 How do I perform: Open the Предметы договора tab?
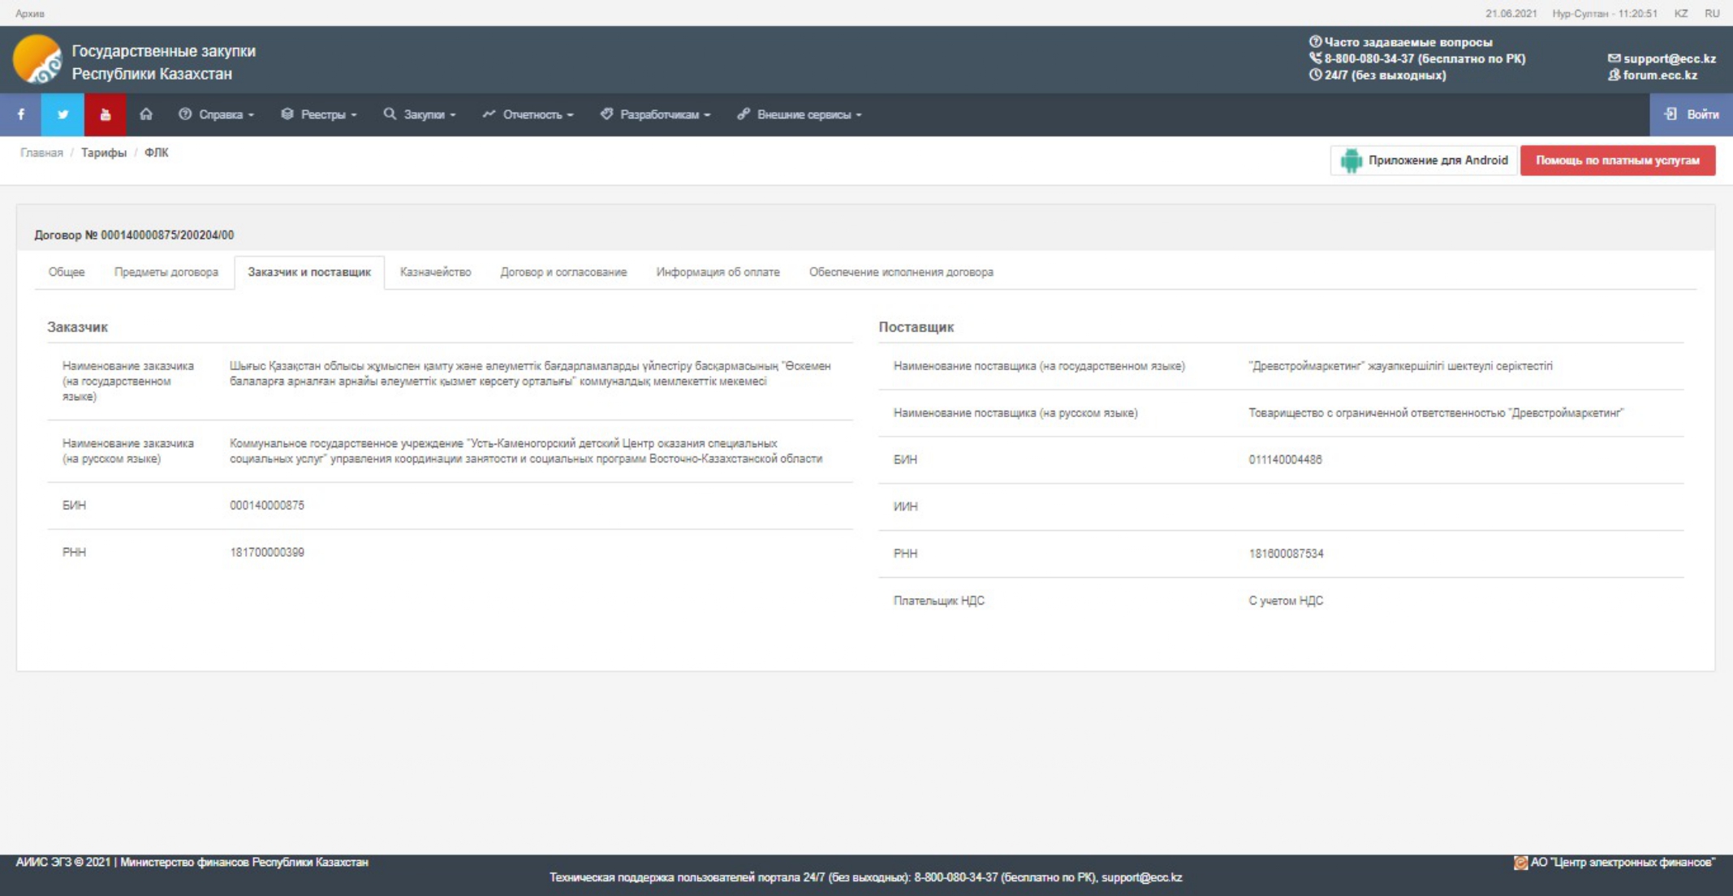point(166,272)
